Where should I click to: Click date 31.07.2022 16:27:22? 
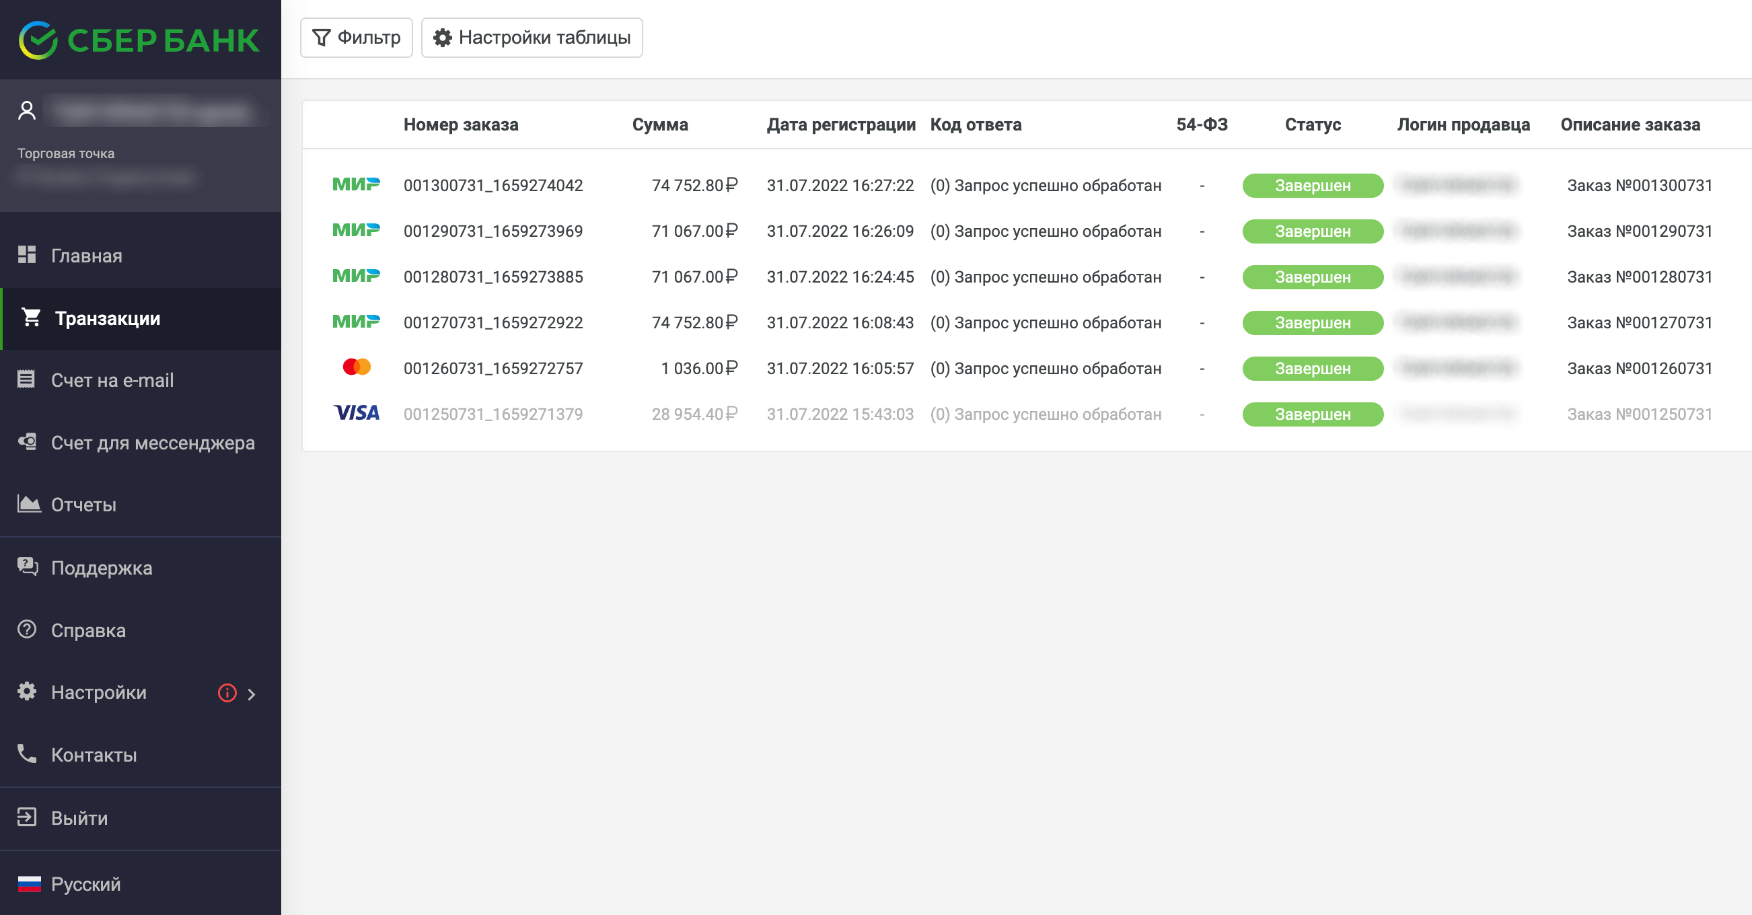coord(840,185)
